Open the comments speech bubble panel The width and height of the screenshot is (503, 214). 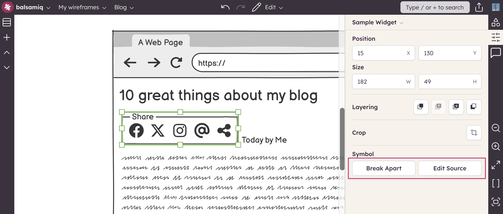pos(496,53)
